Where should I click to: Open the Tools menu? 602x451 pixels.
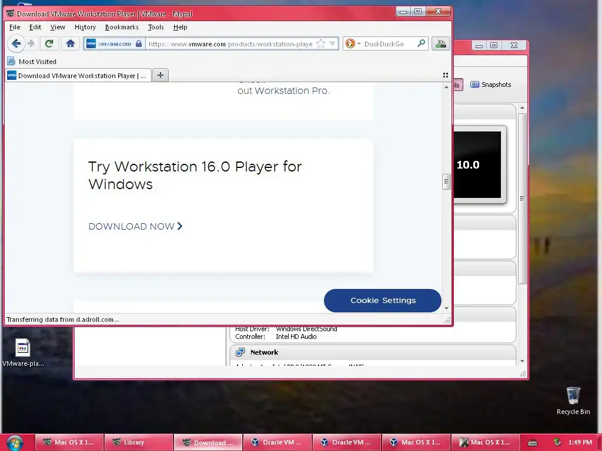point(155,27)
